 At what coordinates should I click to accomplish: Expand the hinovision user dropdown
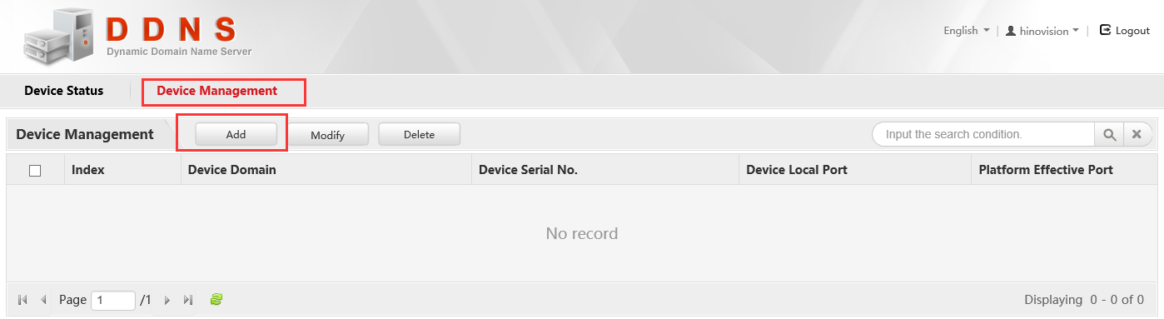tap(1042, 30)
